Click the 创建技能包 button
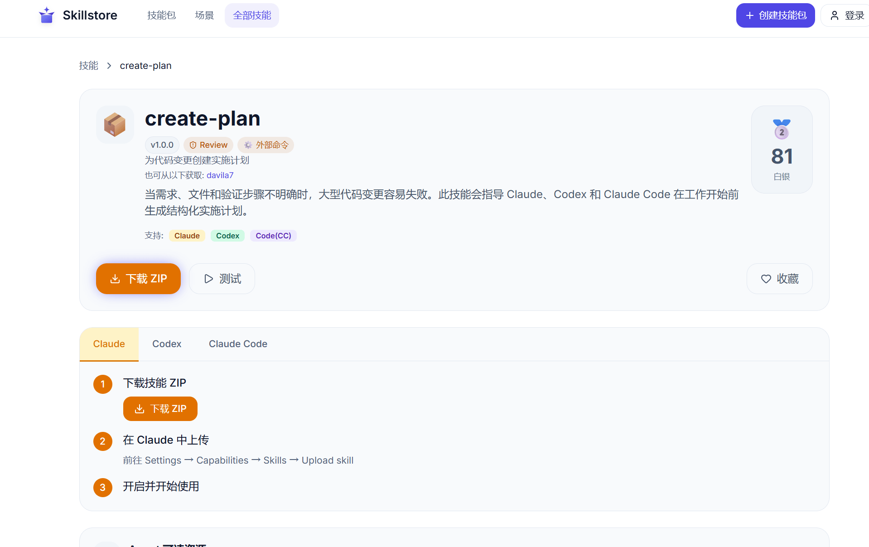The height and width of the screenshot is (547, 869). (x=775, y=15)
